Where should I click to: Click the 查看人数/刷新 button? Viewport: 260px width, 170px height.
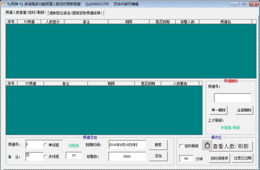[231, 146]
